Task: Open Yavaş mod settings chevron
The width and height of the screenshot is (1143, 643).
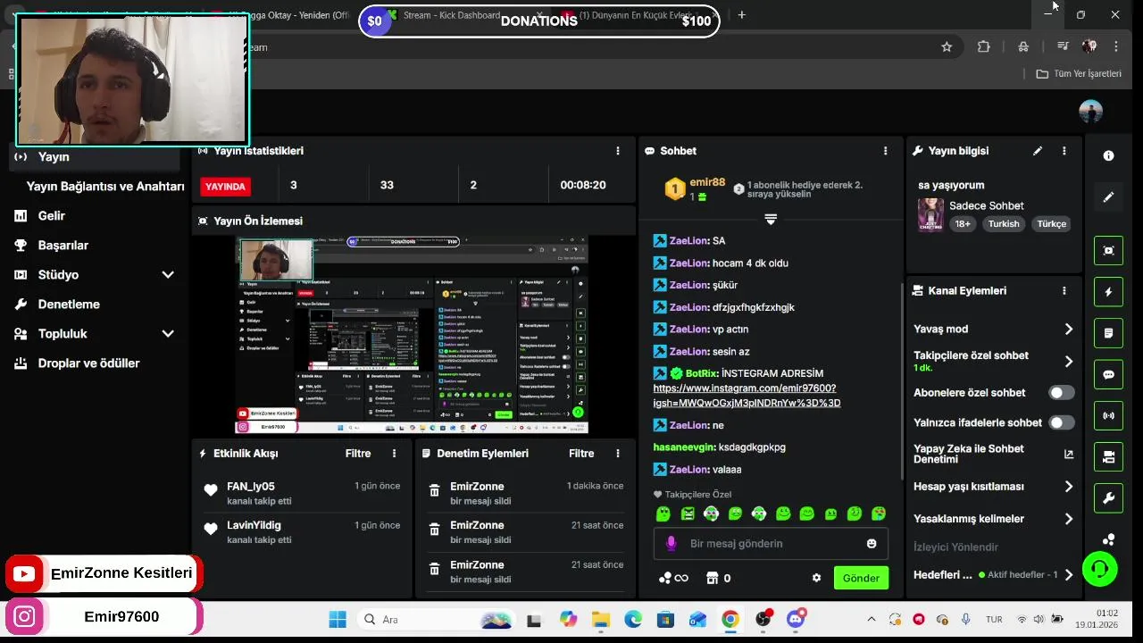Action: [x=1068, y=329]
